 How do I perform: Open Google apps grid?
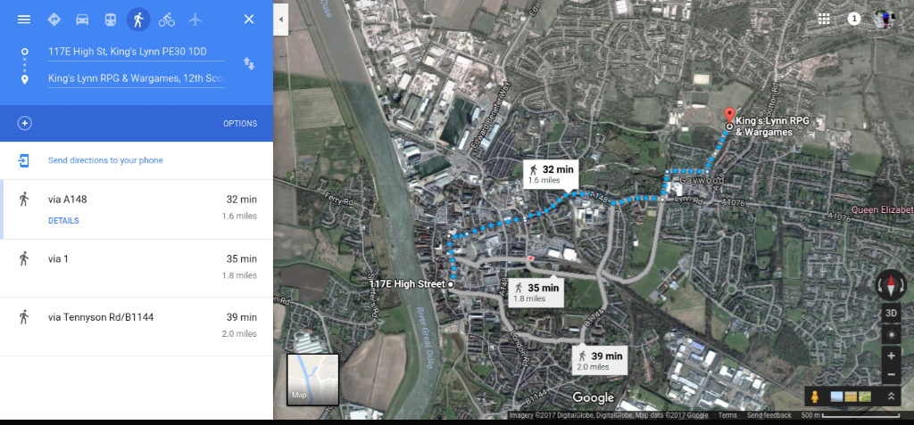point(824,19)
